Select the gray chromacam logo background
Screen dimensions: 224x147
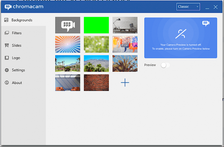pyautogui.click(x=68, y=25)
